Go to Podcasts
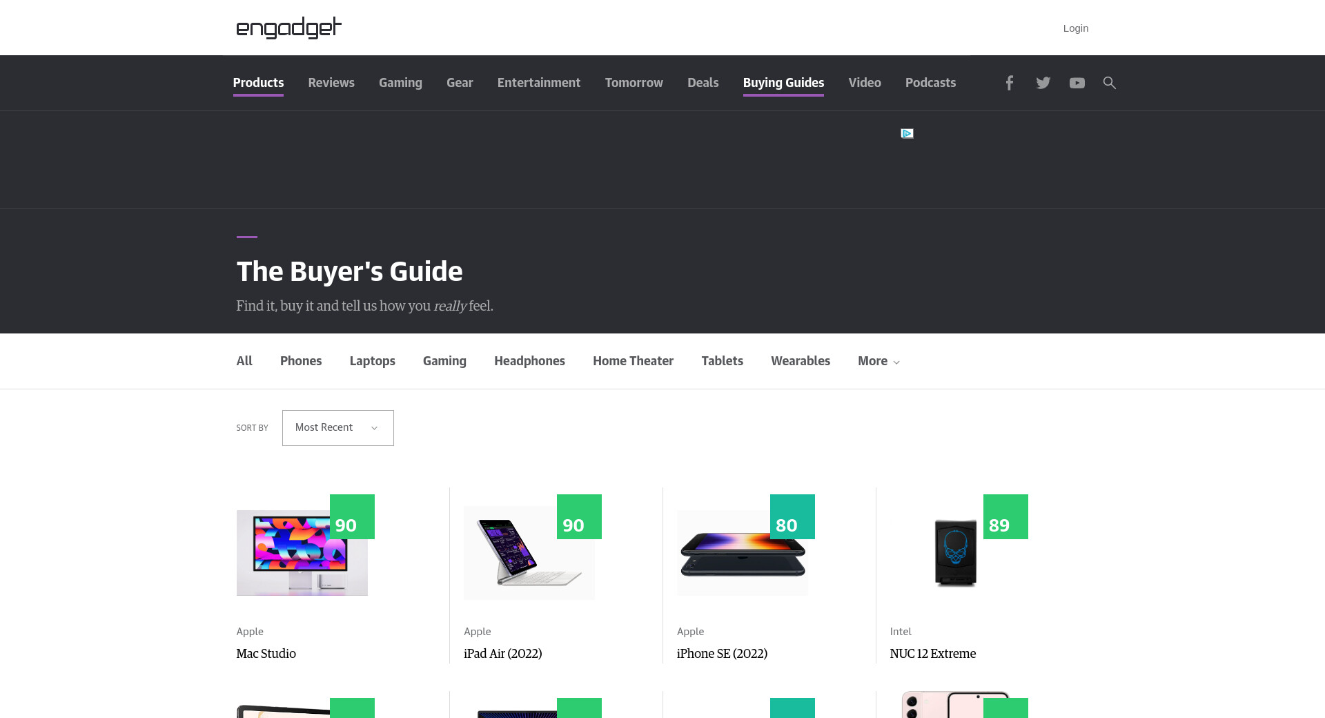 tap(930, 83)
